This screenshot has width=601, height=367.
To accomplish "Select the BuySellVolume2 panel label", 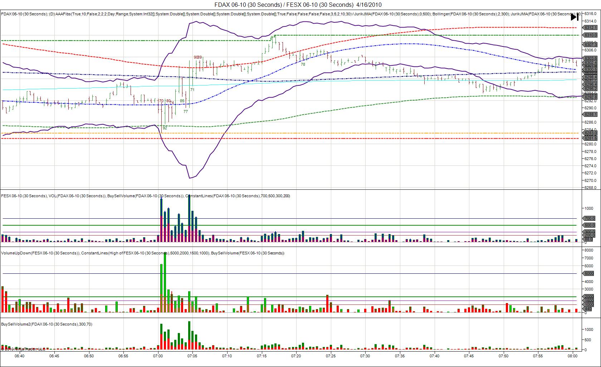I will (47, 324).
